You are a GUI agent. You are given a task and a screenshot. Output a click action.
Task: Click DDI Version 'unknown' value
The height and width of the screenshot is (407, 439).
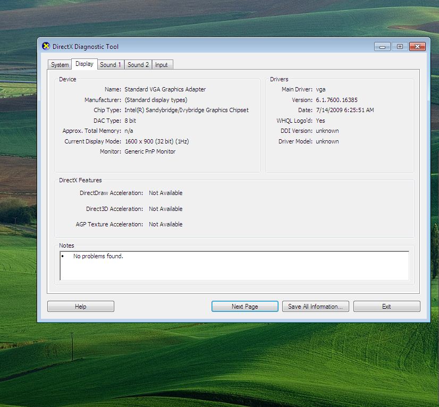point(327,131)
